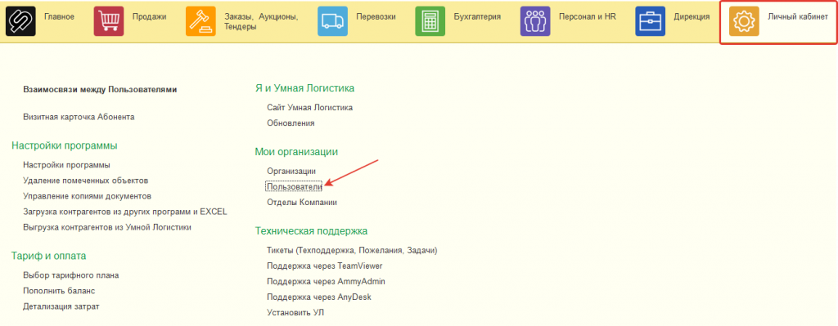The height and width of the screenshot is (326, 838).
Task: Open Загрузка контрагентов из других программ и EXCEL
Action: pyautogui.click(x=125, y=212)
